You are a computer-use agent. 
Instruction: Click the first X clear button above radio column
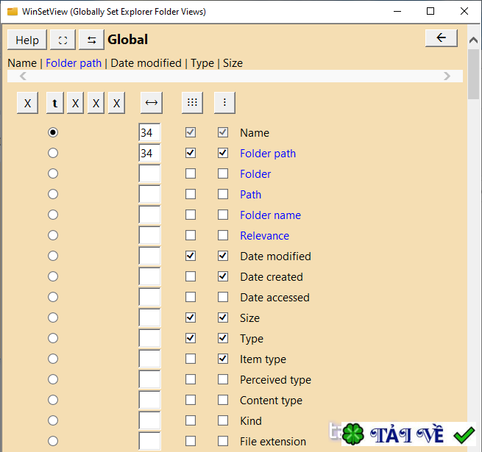click(28, 103)
